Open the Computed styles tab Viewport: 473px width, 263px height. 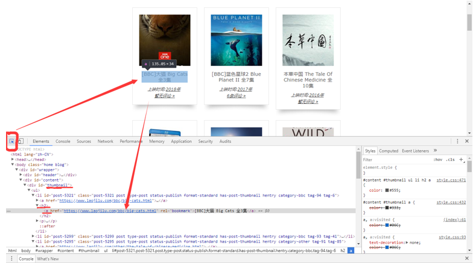[388, 151]
